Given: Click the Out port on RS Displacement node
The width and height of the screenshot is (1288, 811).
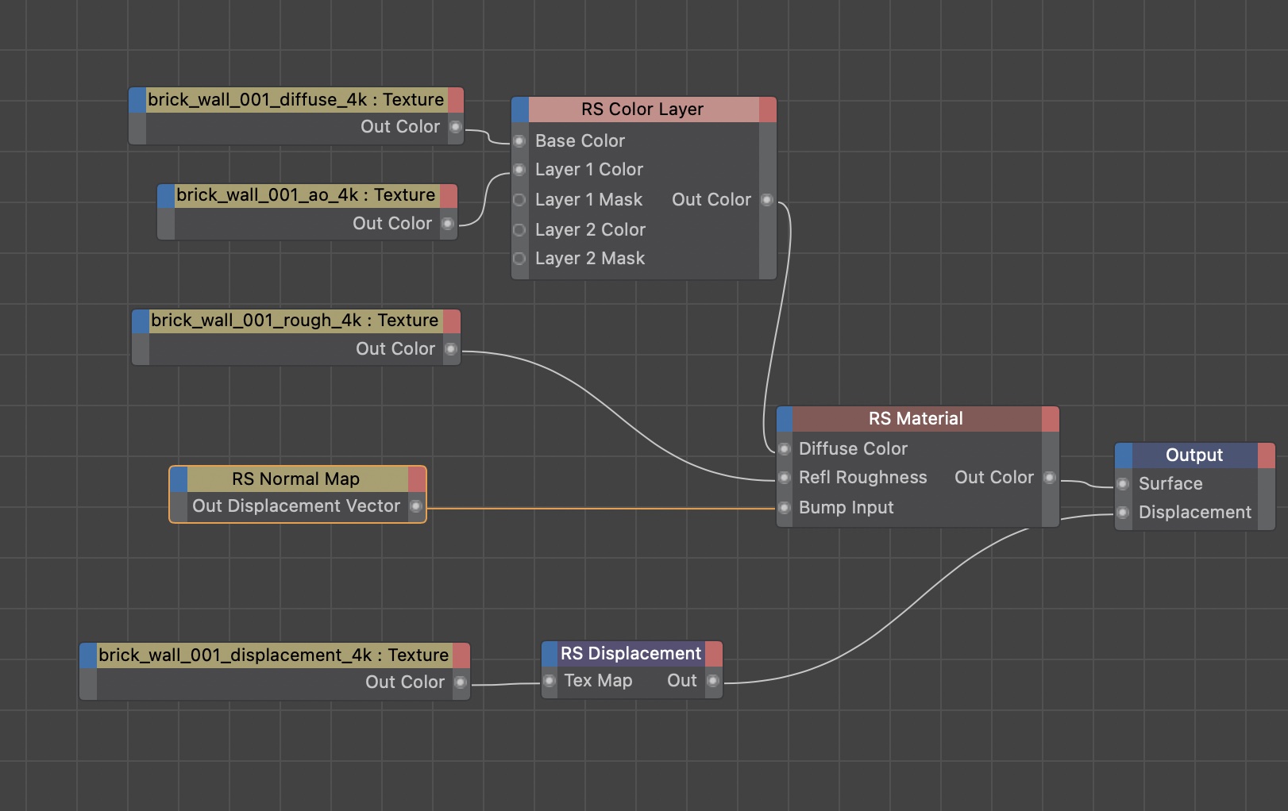Looking at the screenshot, I should [713, 681].
